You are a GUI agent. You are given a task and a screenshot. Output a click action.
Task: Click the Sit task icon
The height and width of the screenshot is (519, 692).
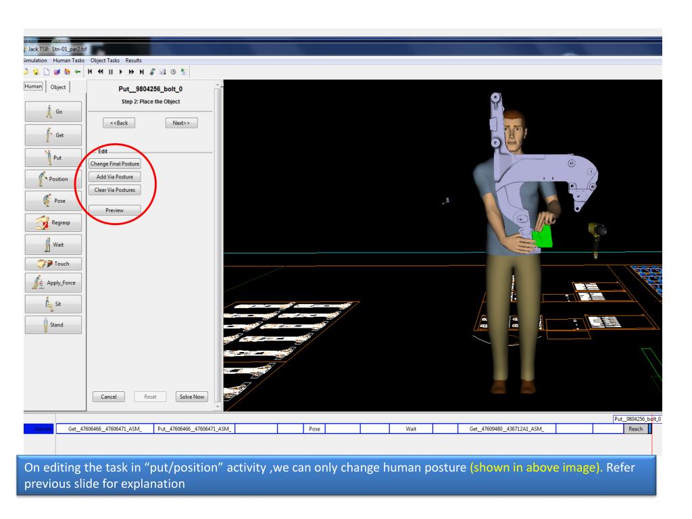click(x=53, y=305)
